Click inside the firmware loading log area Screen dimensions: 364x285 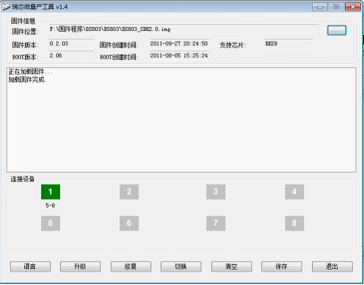pos(181,120)
